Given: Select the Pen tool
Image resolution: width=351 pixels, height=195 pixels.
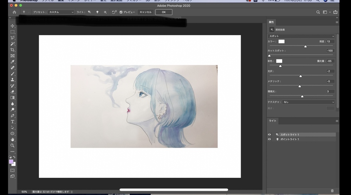Looking at the screenshot, I should [x=13, y=116].
